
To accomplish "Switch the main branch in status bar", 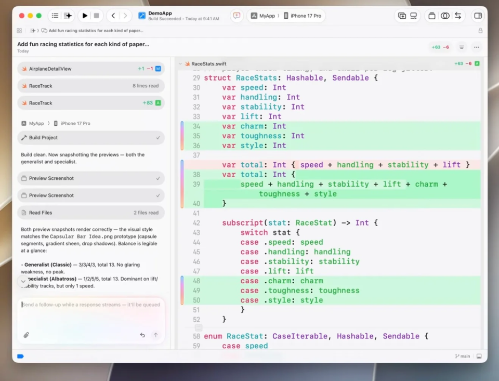I will tap(463, 356).
